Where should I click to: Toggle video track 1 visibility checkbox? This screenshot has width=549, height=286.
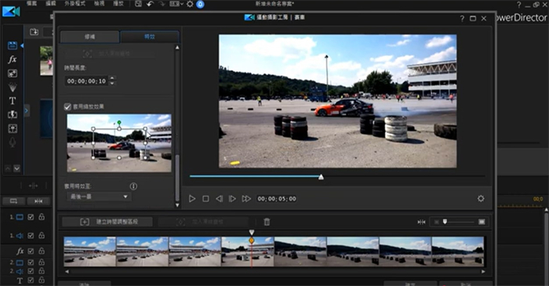point(31,217)
